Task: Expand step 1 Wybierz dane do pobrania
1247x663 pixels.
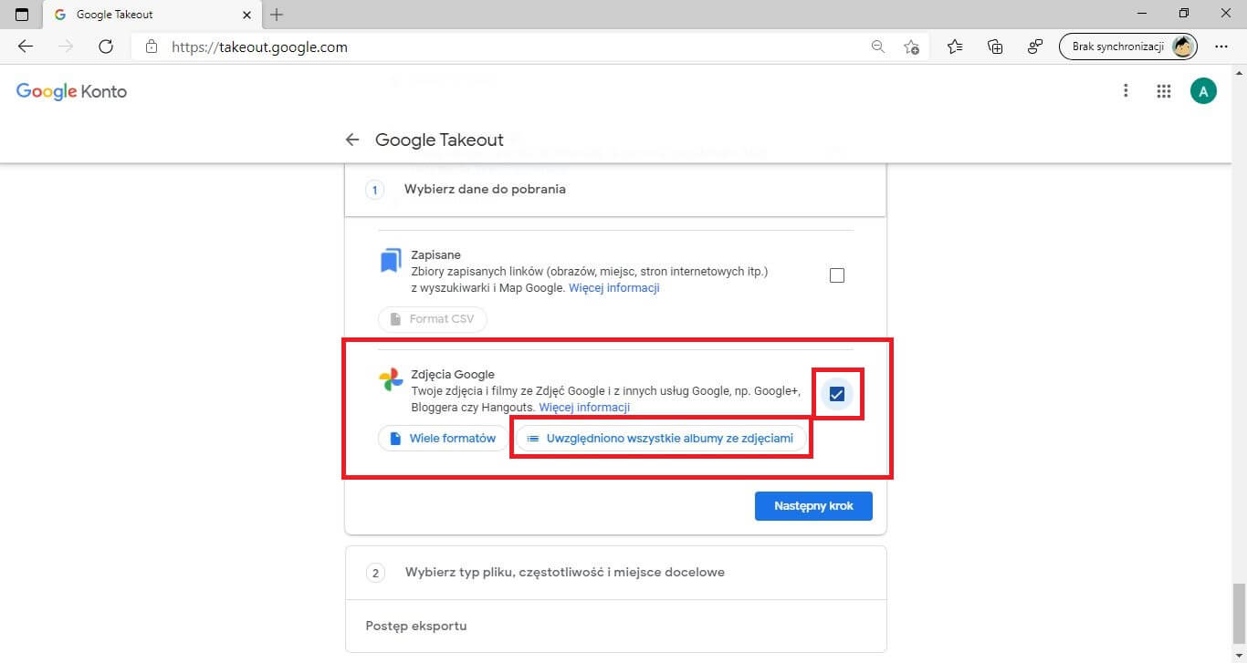Action: (x=615, y=190)
